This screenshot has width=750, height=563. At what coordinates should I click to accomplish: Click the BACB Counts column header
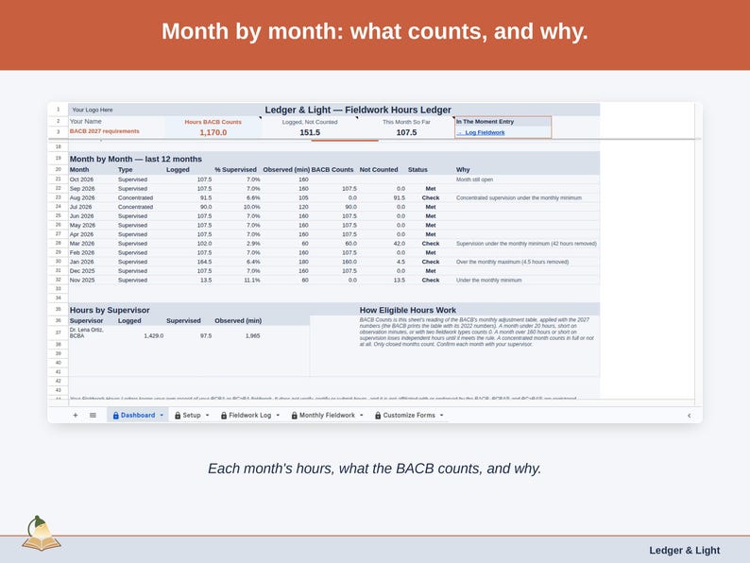coord(332,170)
